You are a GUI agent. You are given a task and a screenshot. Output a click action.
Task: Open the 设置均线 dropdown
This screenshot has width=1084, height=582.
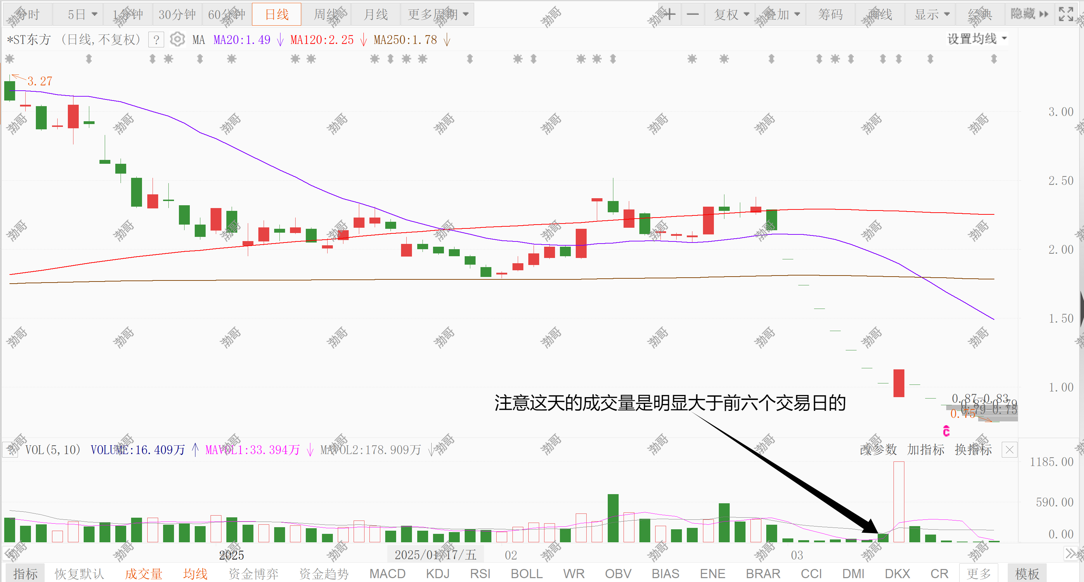(977, 39)
